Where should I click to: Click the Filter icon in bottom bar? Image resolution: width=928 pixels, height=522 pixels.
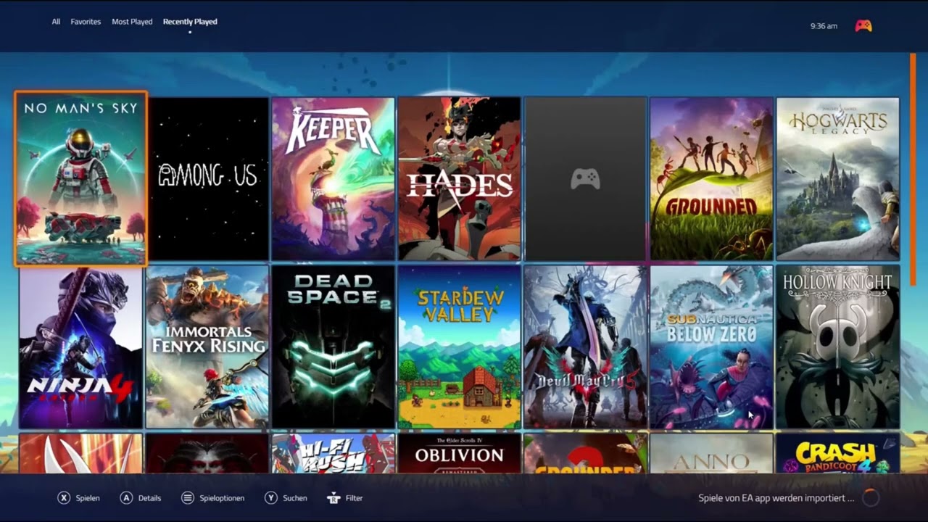click(x=333, y=498)
